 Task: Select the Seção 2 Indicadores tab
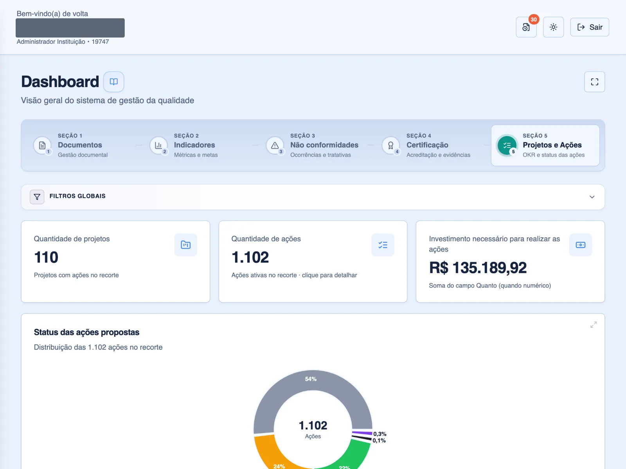(197, 145)
